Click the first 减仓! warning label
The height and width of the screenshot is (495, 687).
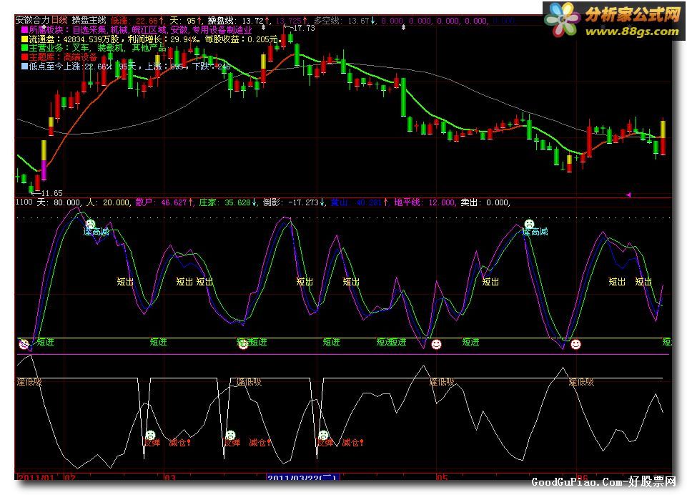(179, 442)
